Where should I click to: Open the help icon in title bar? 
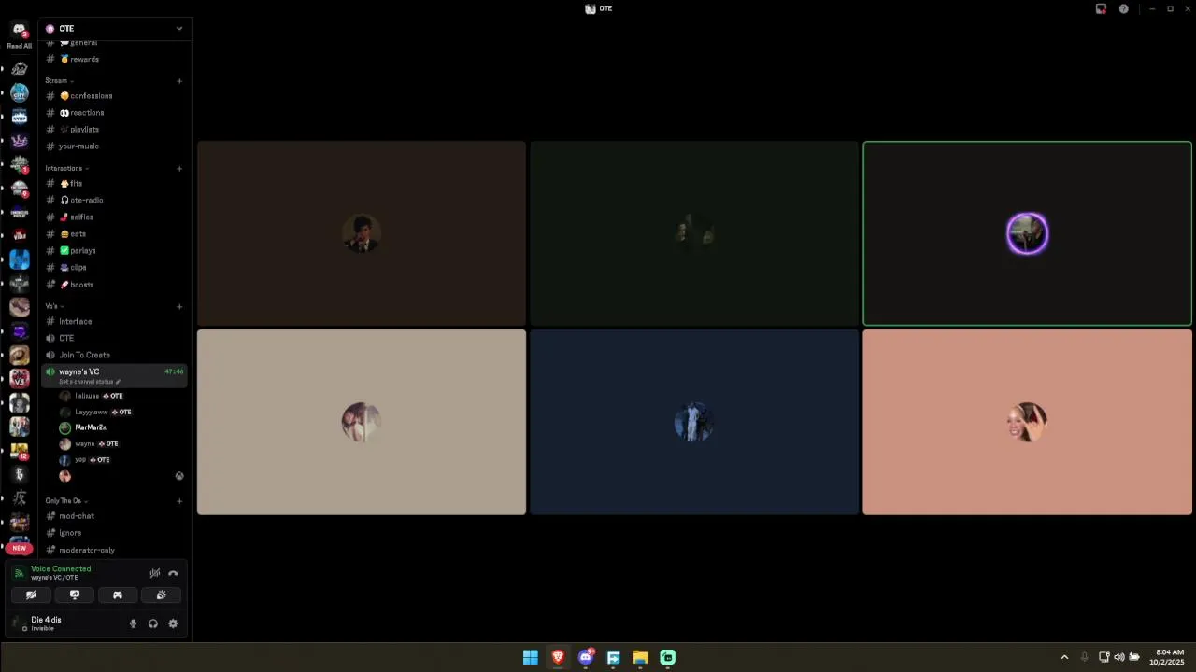[1123, 8]
